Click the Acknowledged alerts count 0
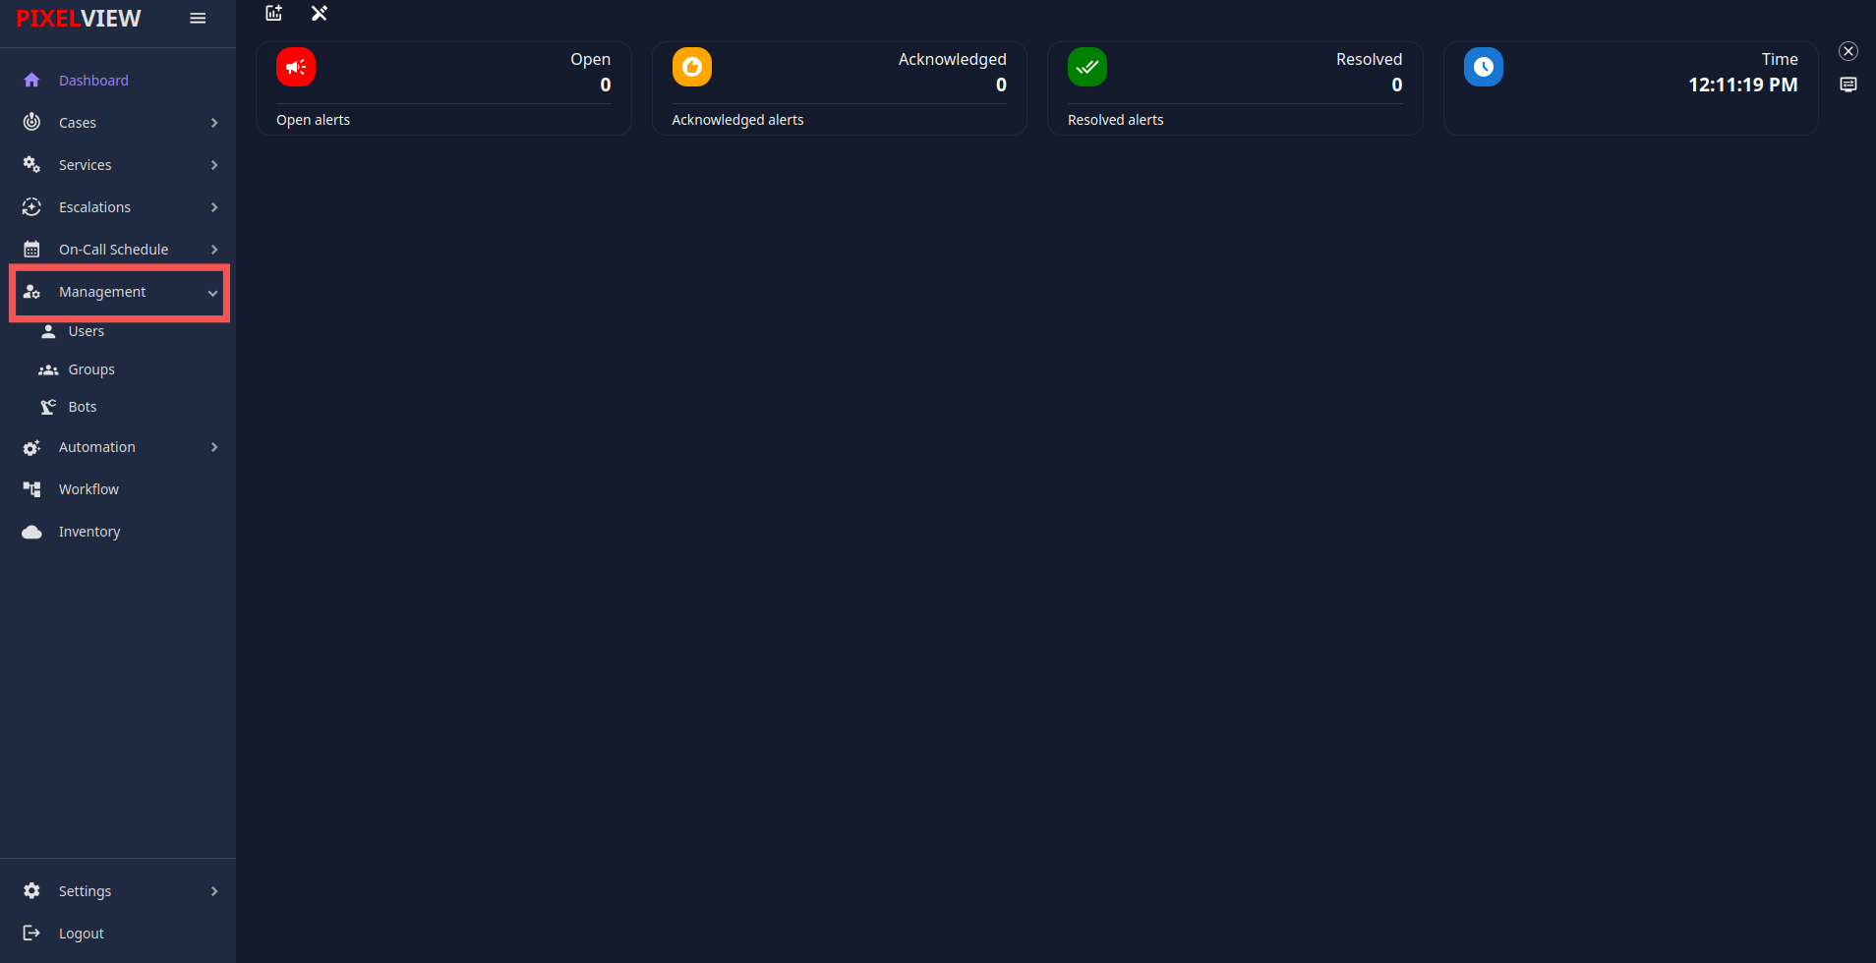The width and height of the screenshot is (1876, 963). [1001, 85]
